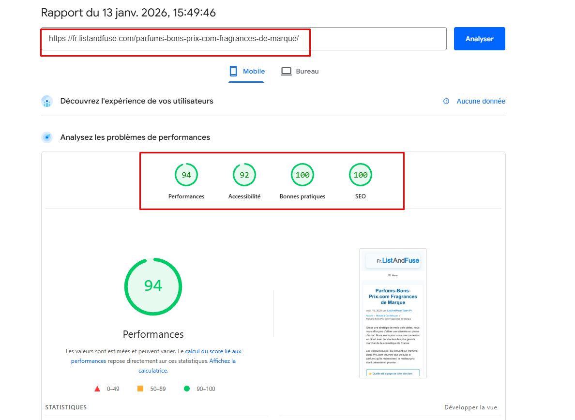Image resolution: width=575 pixels, height=420 pixels.
Task: Switch to the Bureau tab
Action: (x=300, y=71)
